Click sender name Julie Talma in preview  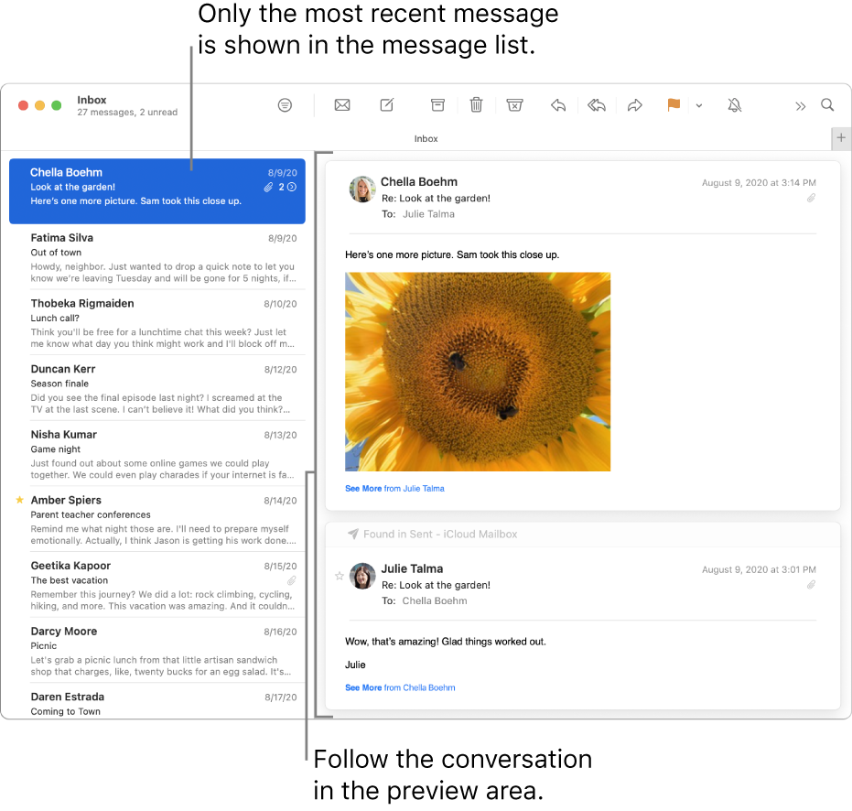pyautogui.click(x=411, y=568)
